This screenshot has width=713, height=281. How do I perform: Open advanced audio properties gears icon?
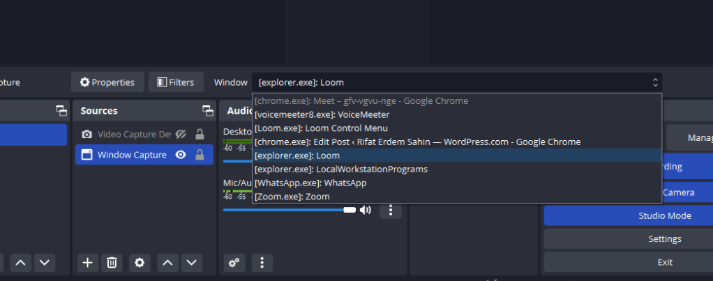tap(234, 262)
